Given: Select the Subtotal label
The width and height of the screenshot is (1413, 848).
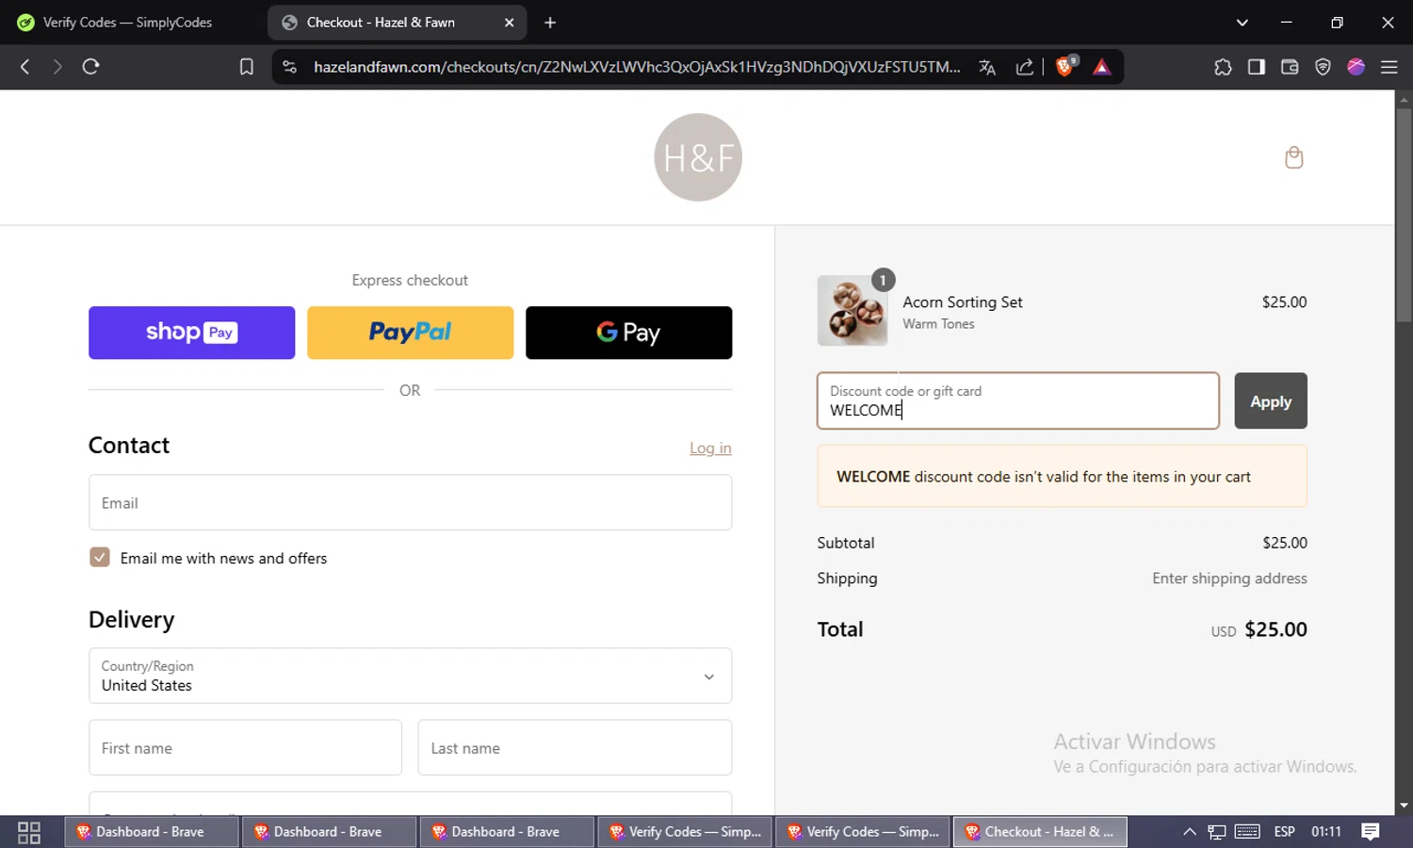Looking at the screenshot, I should pos(846,543).
